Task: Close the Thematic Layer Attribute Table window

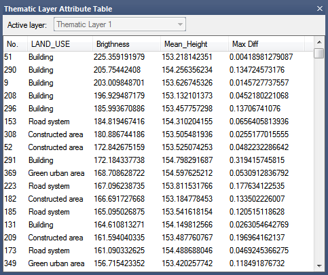Action: [x=320, y=9]
